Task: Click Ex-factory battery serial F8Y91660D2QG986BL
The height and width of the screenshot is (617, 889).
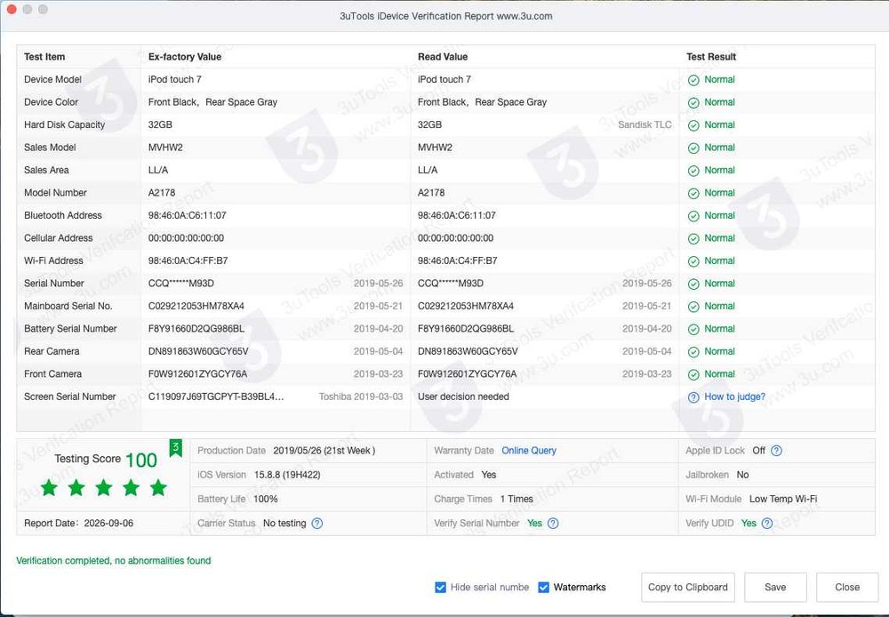Action: pos(196,329)
